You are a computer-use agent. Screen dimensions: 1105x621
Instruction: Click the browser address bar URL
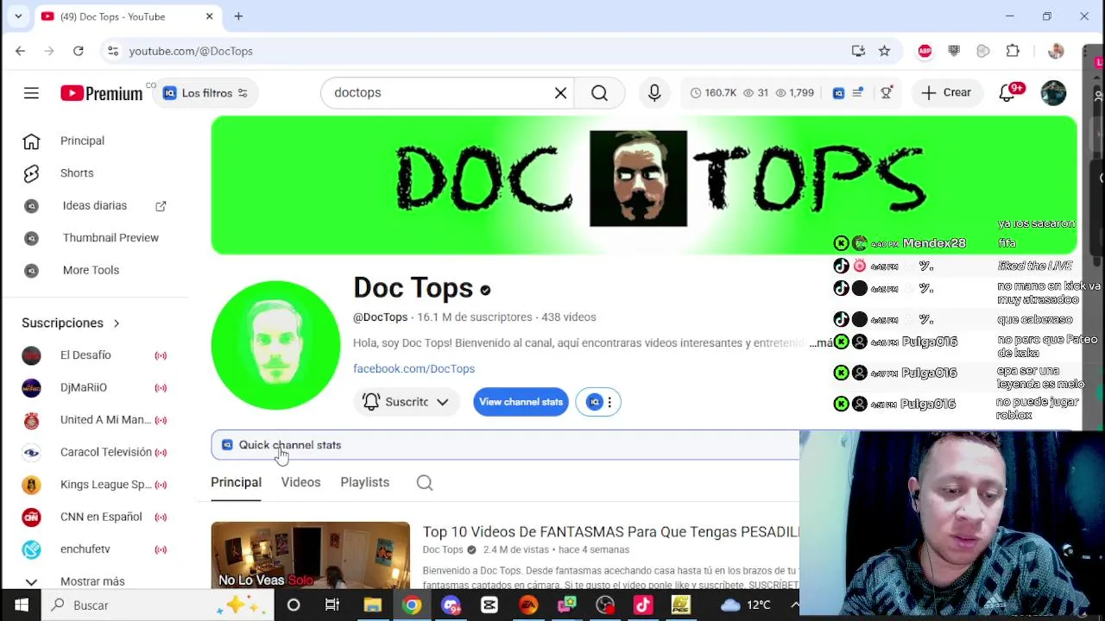pos(191,51)
